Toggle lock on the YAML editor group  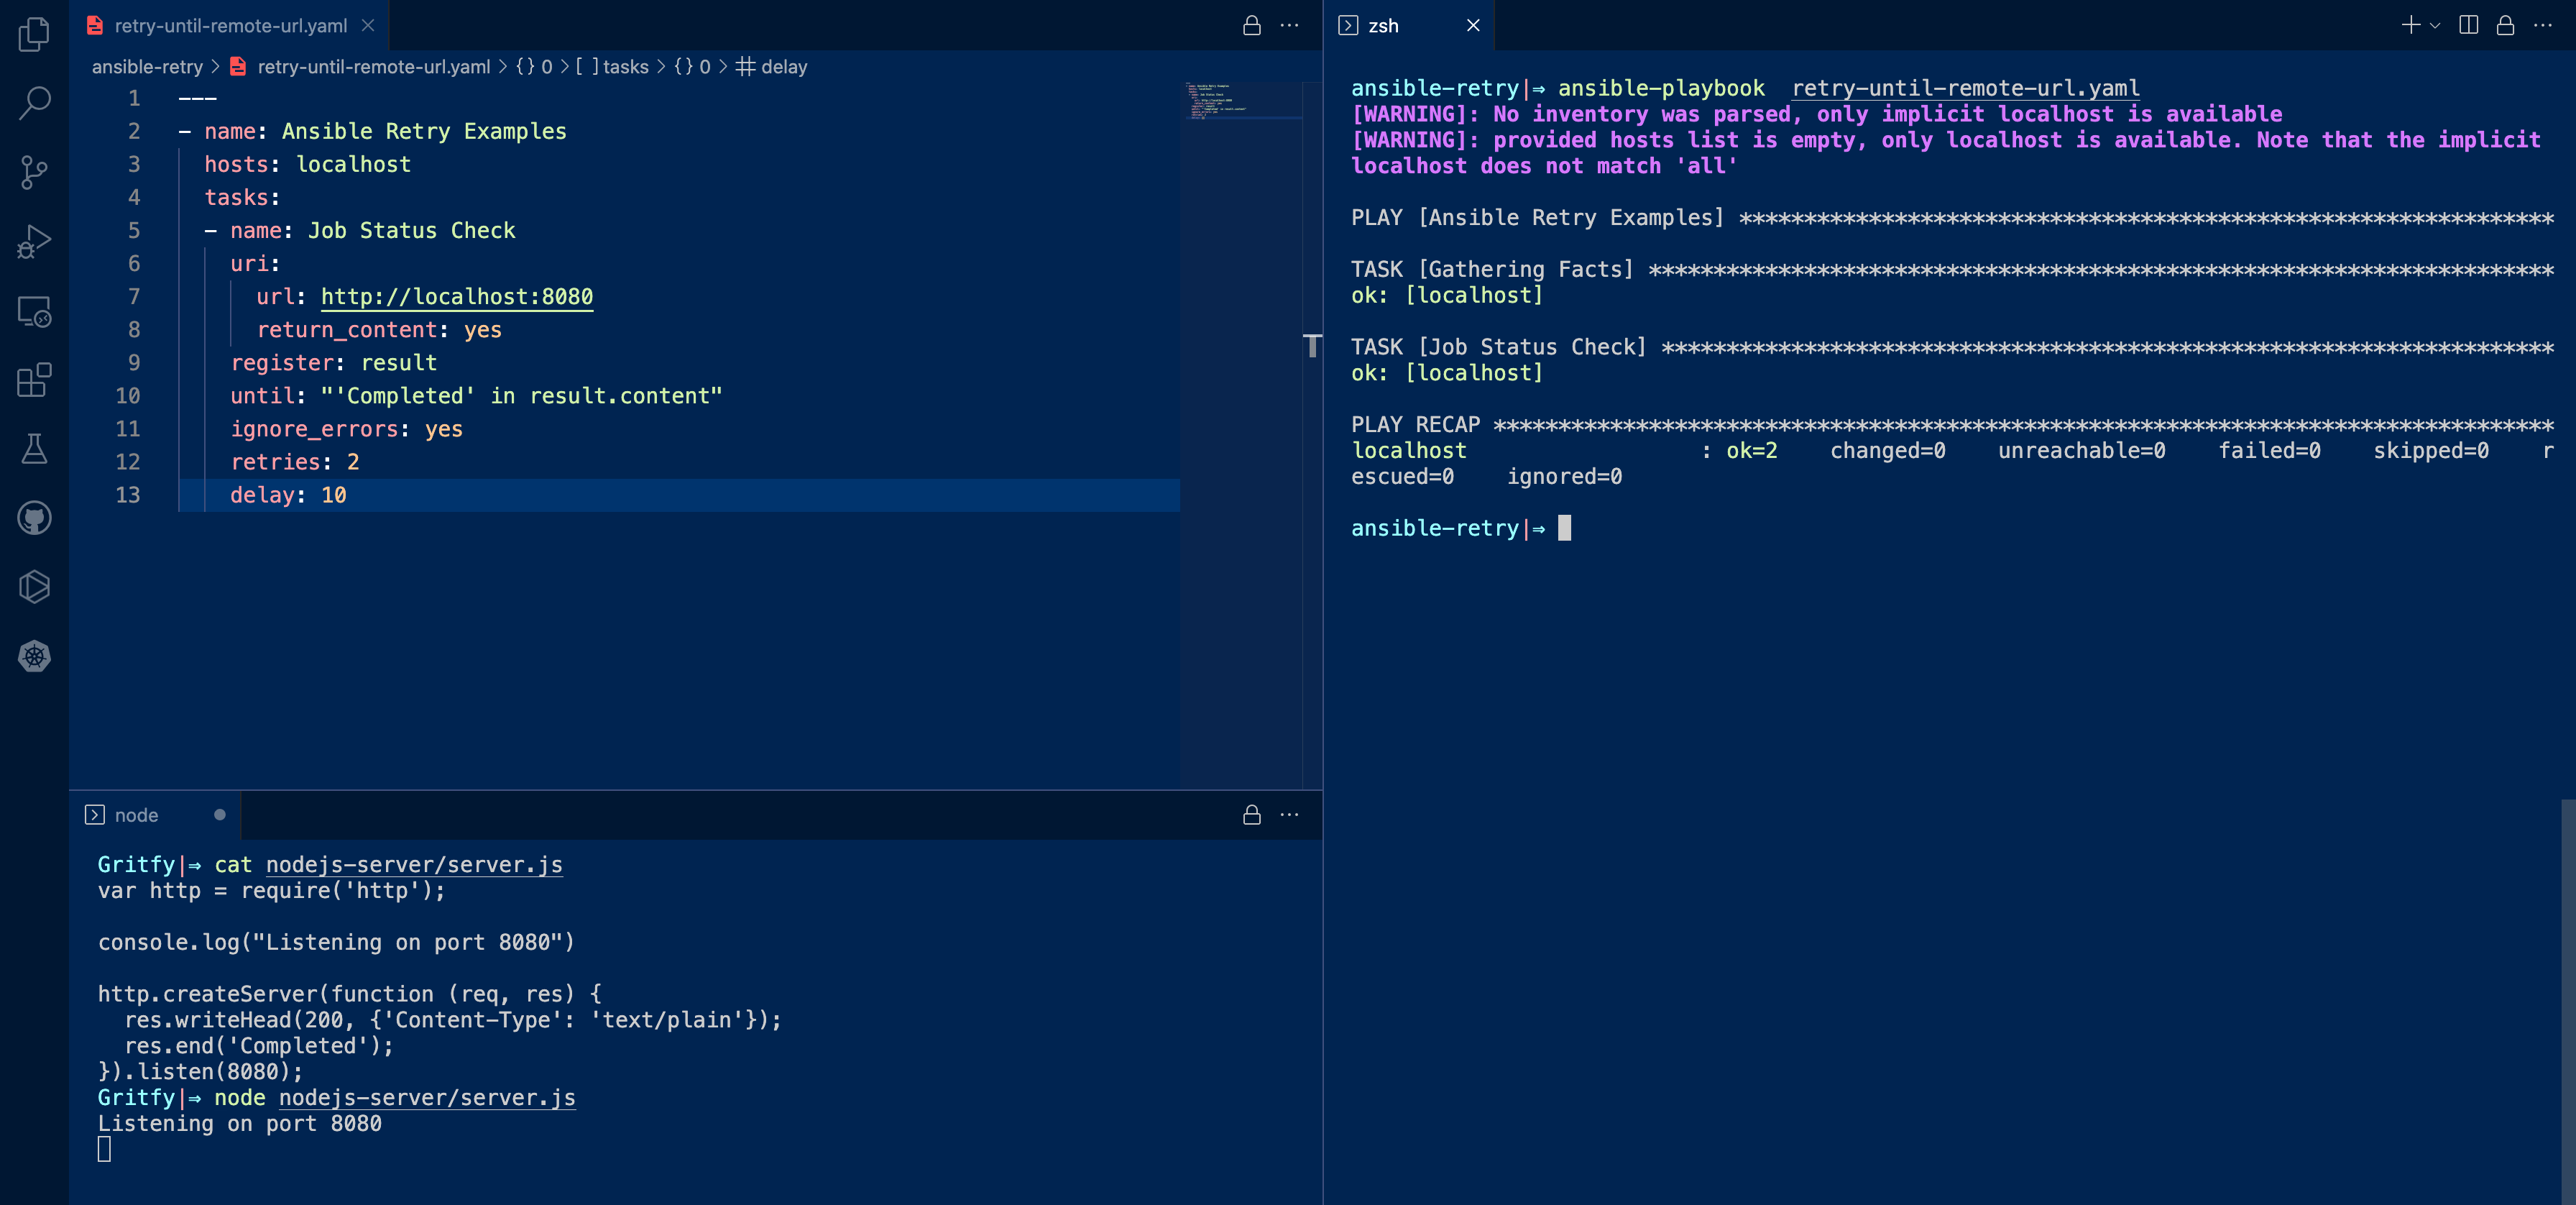[x=1251, y=25]
